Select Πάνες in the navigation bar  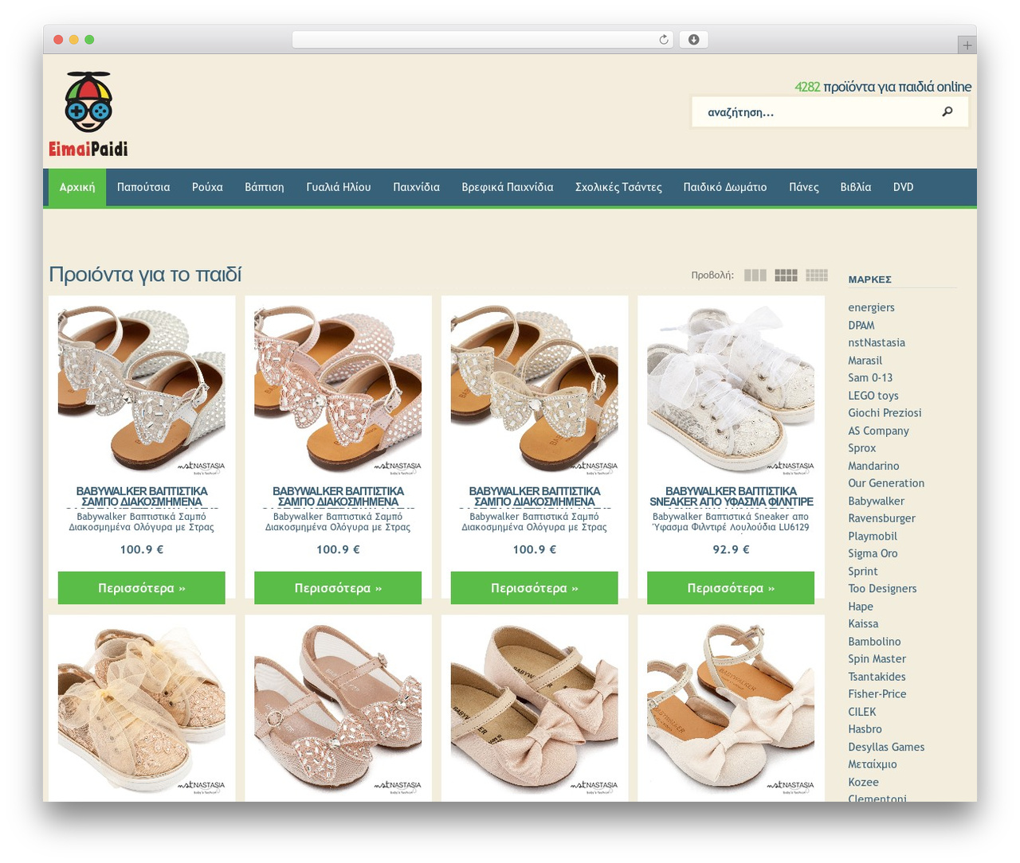point(804,187)
